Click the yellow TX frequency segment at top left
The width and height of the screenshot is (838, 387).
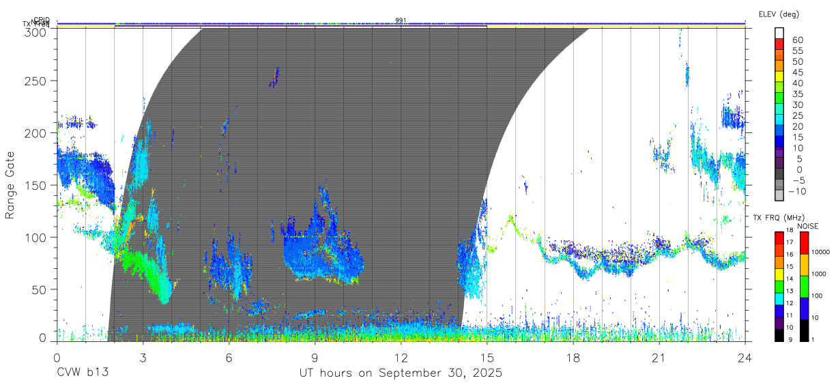86,26
